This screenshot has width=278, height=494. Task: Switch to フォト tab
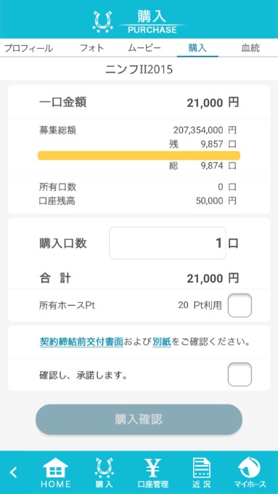click(91, 48)
